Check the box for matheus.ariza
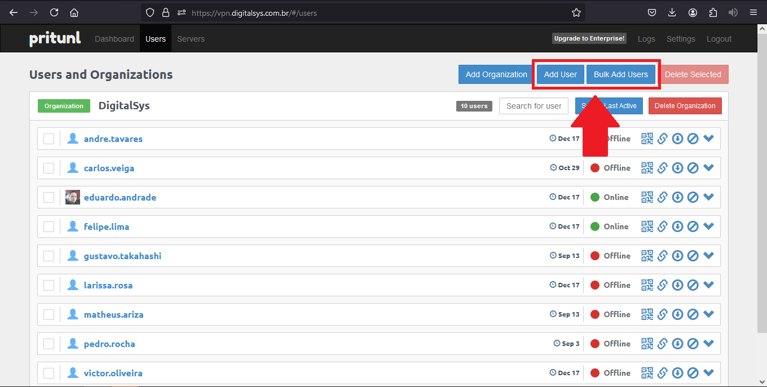Image resolution: width=767 pixels, height=387 pixels. coord(49,314)
